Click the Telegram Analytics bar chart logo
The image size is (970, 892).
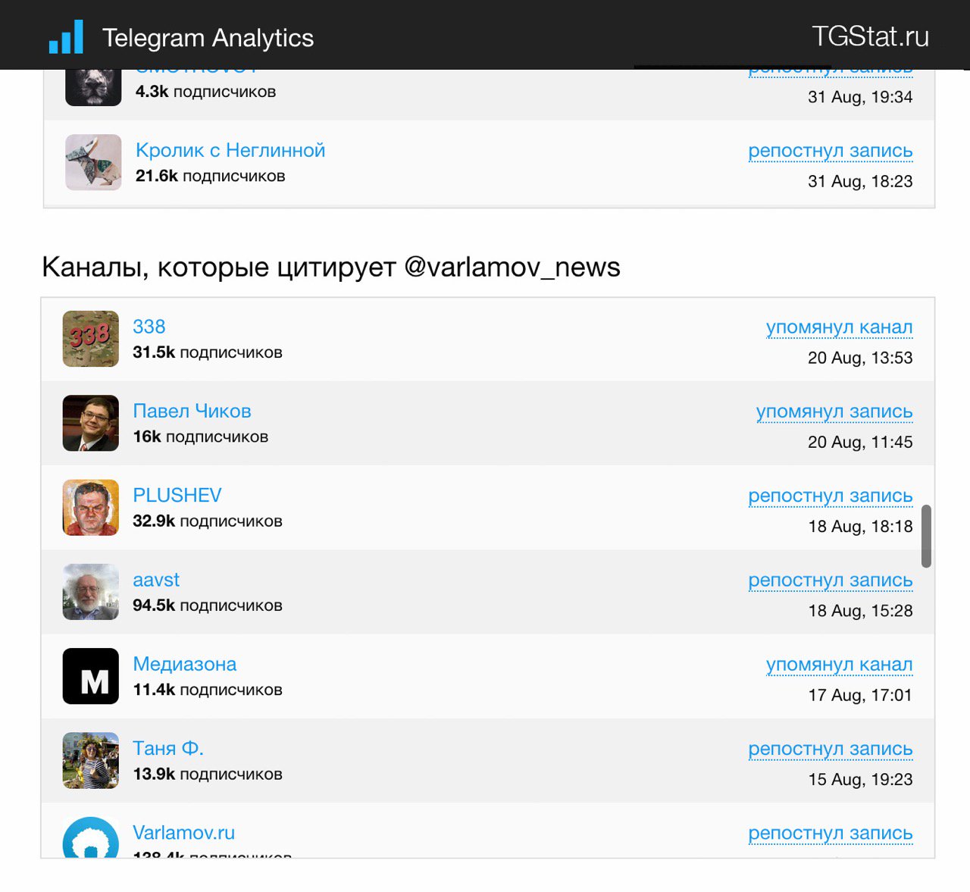click(x=66, y=37)
